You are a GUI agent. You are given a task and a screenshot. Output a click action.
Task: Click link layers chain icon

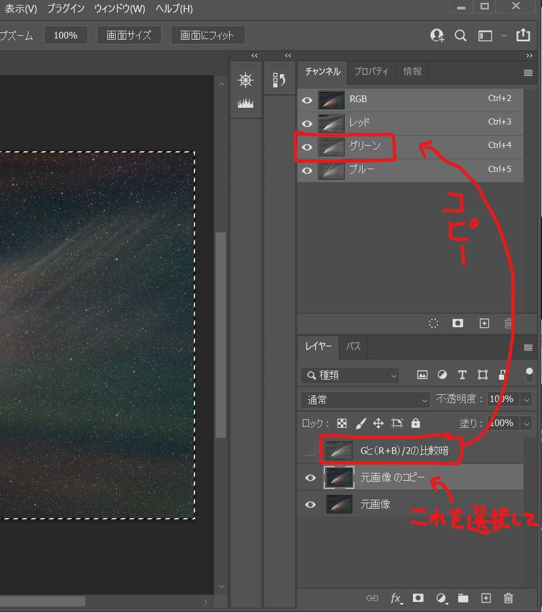372,598
